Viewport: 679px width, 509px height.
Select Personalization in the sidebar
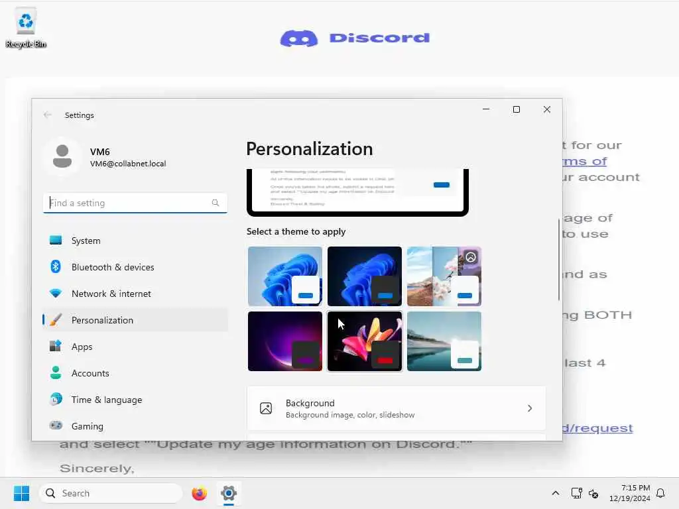point(135,320)
